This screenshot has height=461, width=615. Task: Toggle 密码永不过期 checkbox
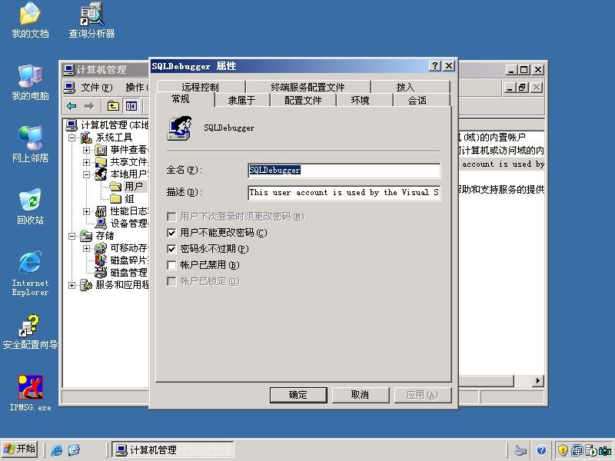171,249
